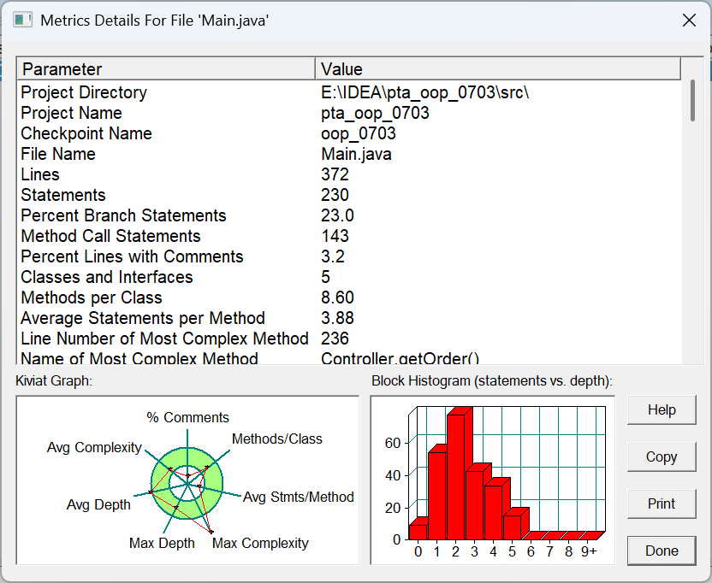Image resolution: width=712 pixels, height=583 pixels.
Task: Click the metrics window title bar icon
Action: coord(22,20)
